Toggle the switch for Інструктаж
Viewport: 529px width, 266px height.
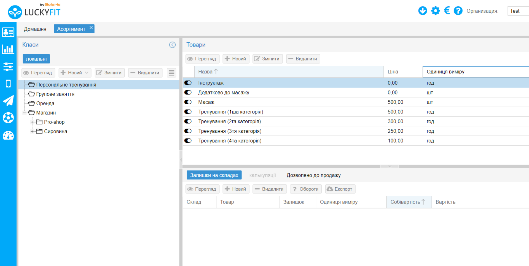[x=188, y=83]
